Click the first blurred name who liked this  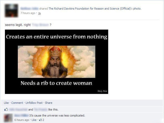pyautogui.click(x=18, y=109)
